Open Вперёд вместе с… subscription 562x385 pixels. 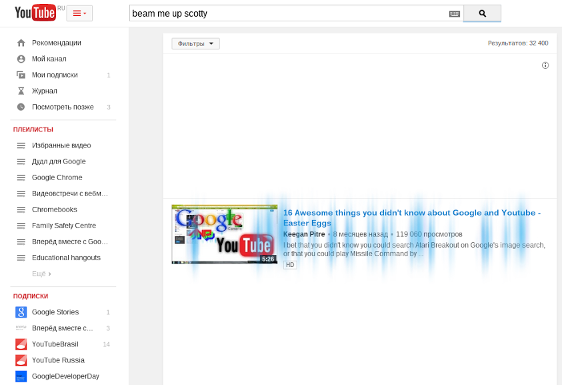click(x=63, y=328)
